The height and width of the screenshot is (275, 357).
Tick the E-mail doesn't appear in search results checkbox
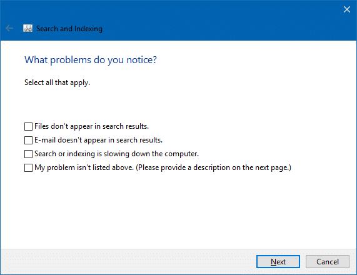pos(28,140)
